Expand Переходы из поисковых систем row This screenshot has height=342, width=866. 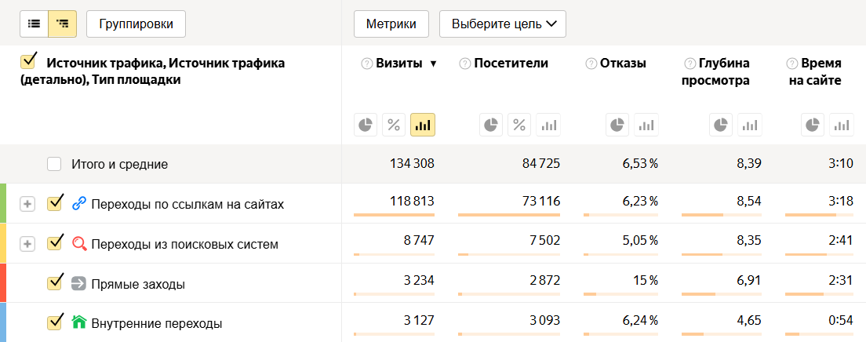[x=27, y=244]
